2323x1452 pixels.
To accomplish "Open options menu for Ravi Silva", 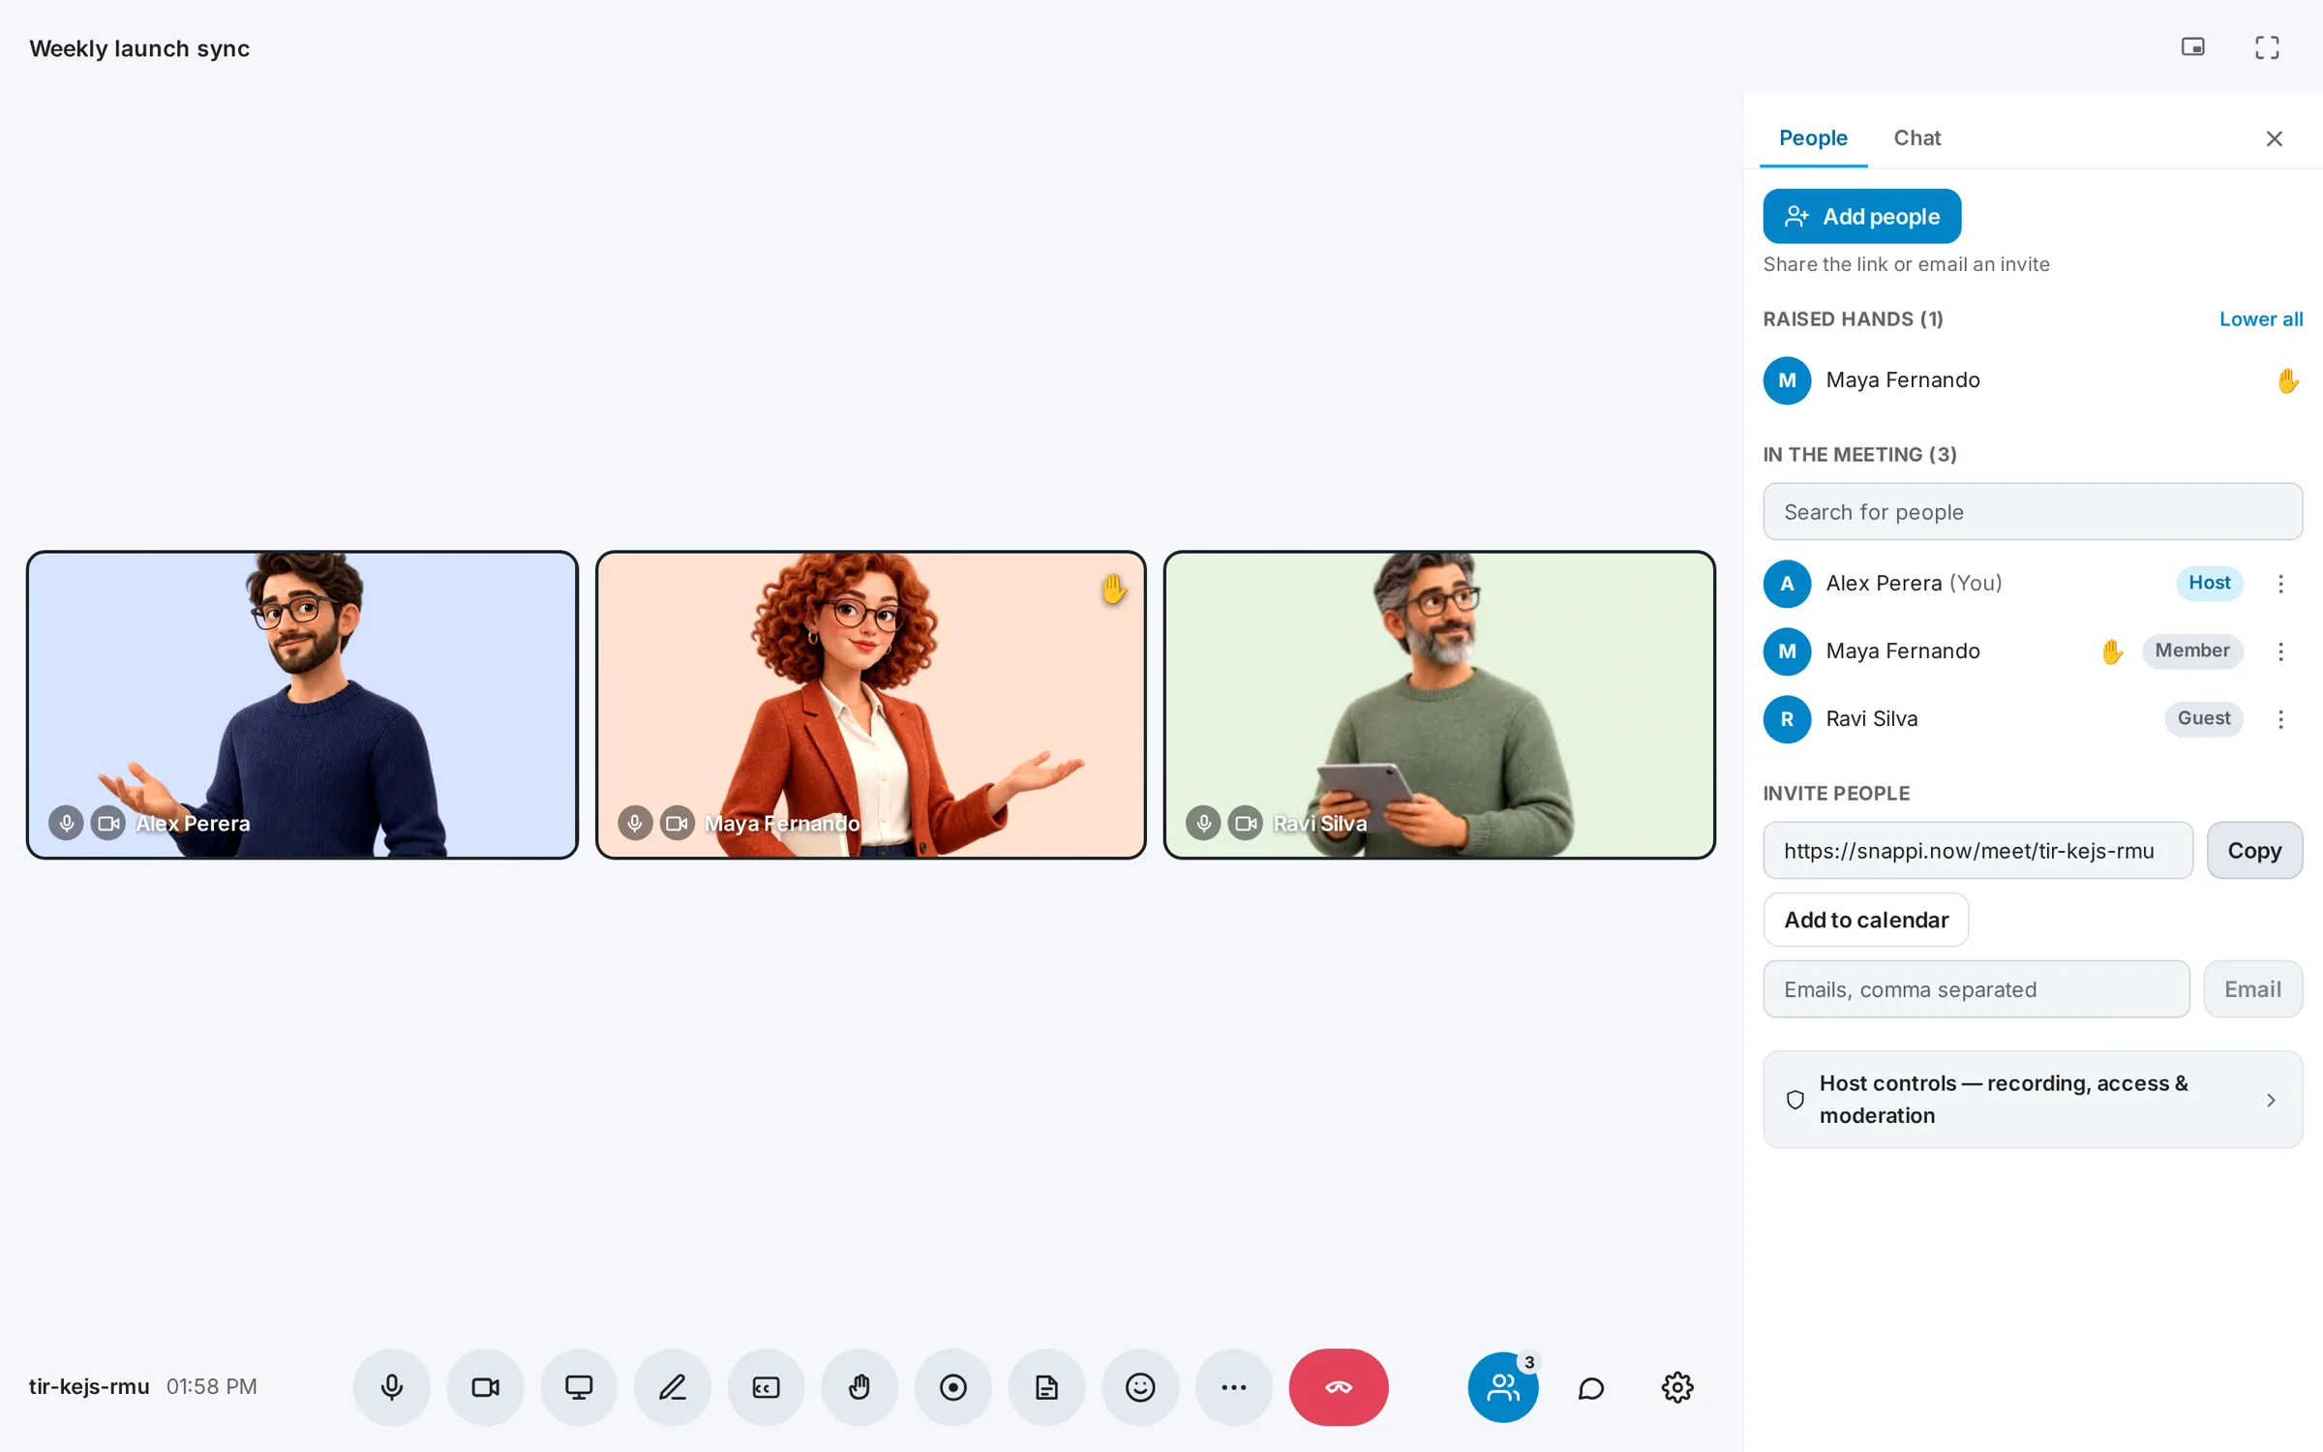I will tap(2280, 719).
